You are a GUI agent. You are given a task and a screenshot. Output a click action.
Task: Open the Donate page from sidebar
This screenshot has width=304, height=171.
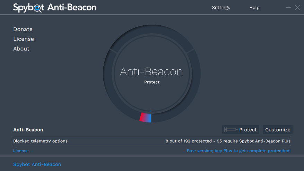click(23, 29)
